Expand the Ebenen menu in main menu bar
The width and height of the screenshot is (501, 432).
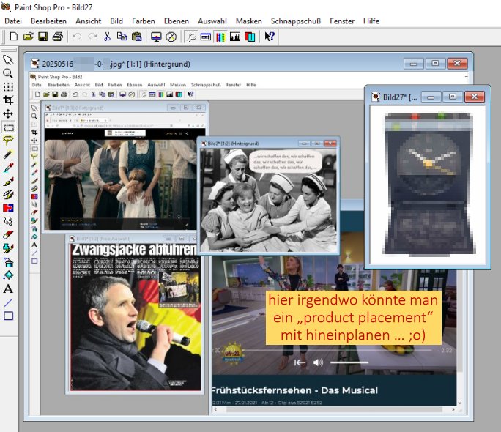tap(176, 21)
